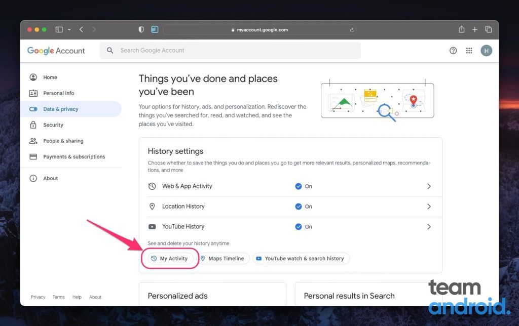Open Location History details via chevron
519x326 pixels.
point(429,207)
